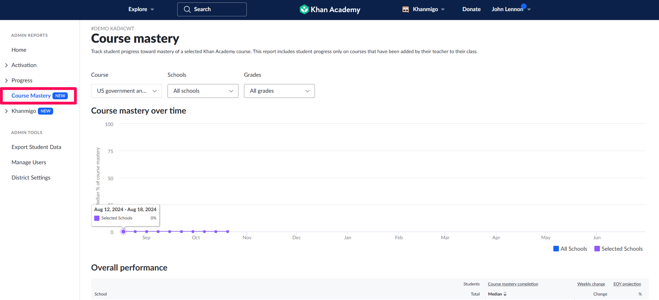Open Export Student Data tool
This screenshot has height=300, width=659.
pos(36,147)
